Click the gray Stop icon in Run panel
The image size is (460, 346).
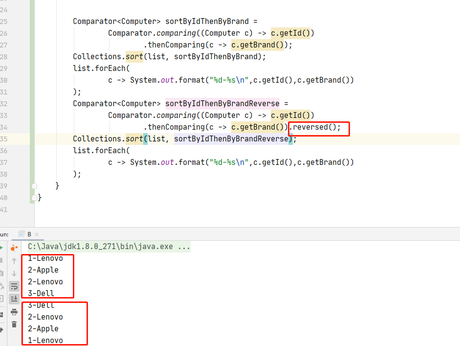(1, 260)
